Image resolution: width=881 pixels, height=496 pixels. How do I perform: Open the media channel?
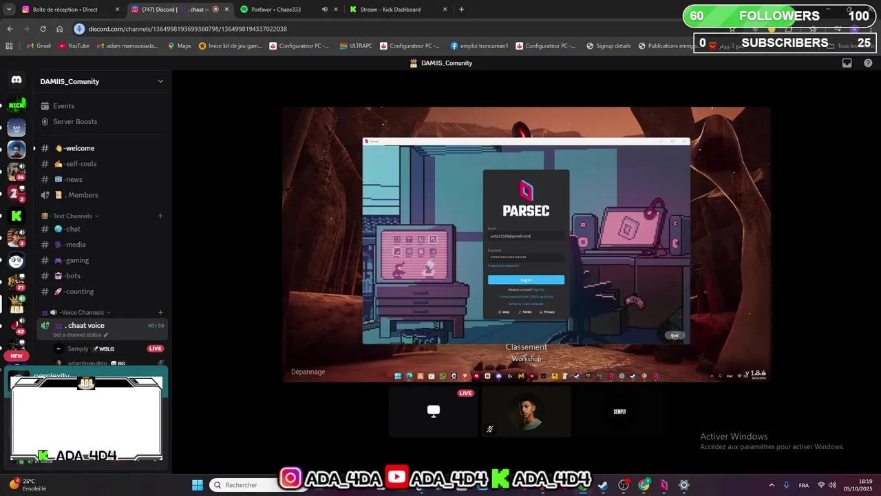point(102,245)
